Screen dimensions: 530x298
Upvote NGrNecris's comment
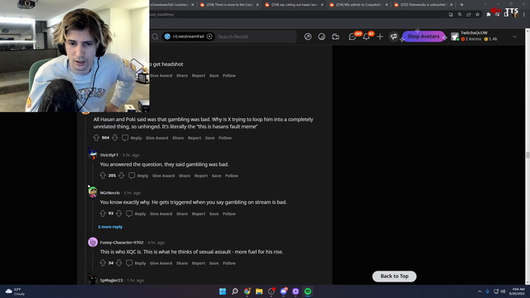pyautogui.click(x=103, y=214)
